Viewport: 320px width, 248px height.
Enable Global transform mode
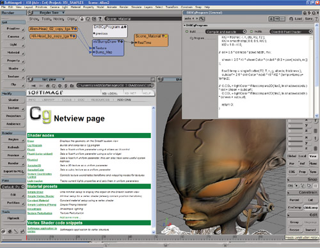pyautogui.click(x=292, y=156)
